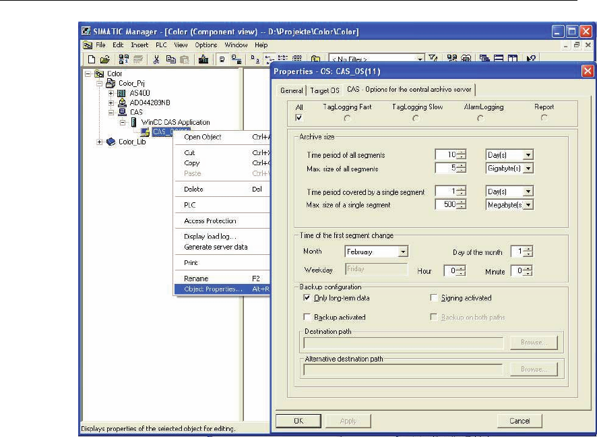Expand the Color_Lib tree node

click(x=99, y=142)
